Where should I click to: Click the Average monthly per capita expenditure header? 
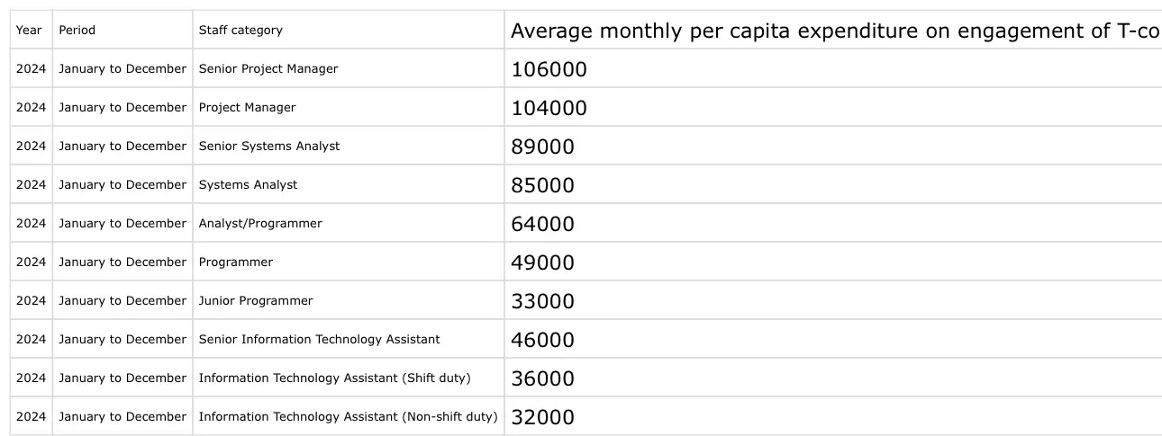(833, 30)
